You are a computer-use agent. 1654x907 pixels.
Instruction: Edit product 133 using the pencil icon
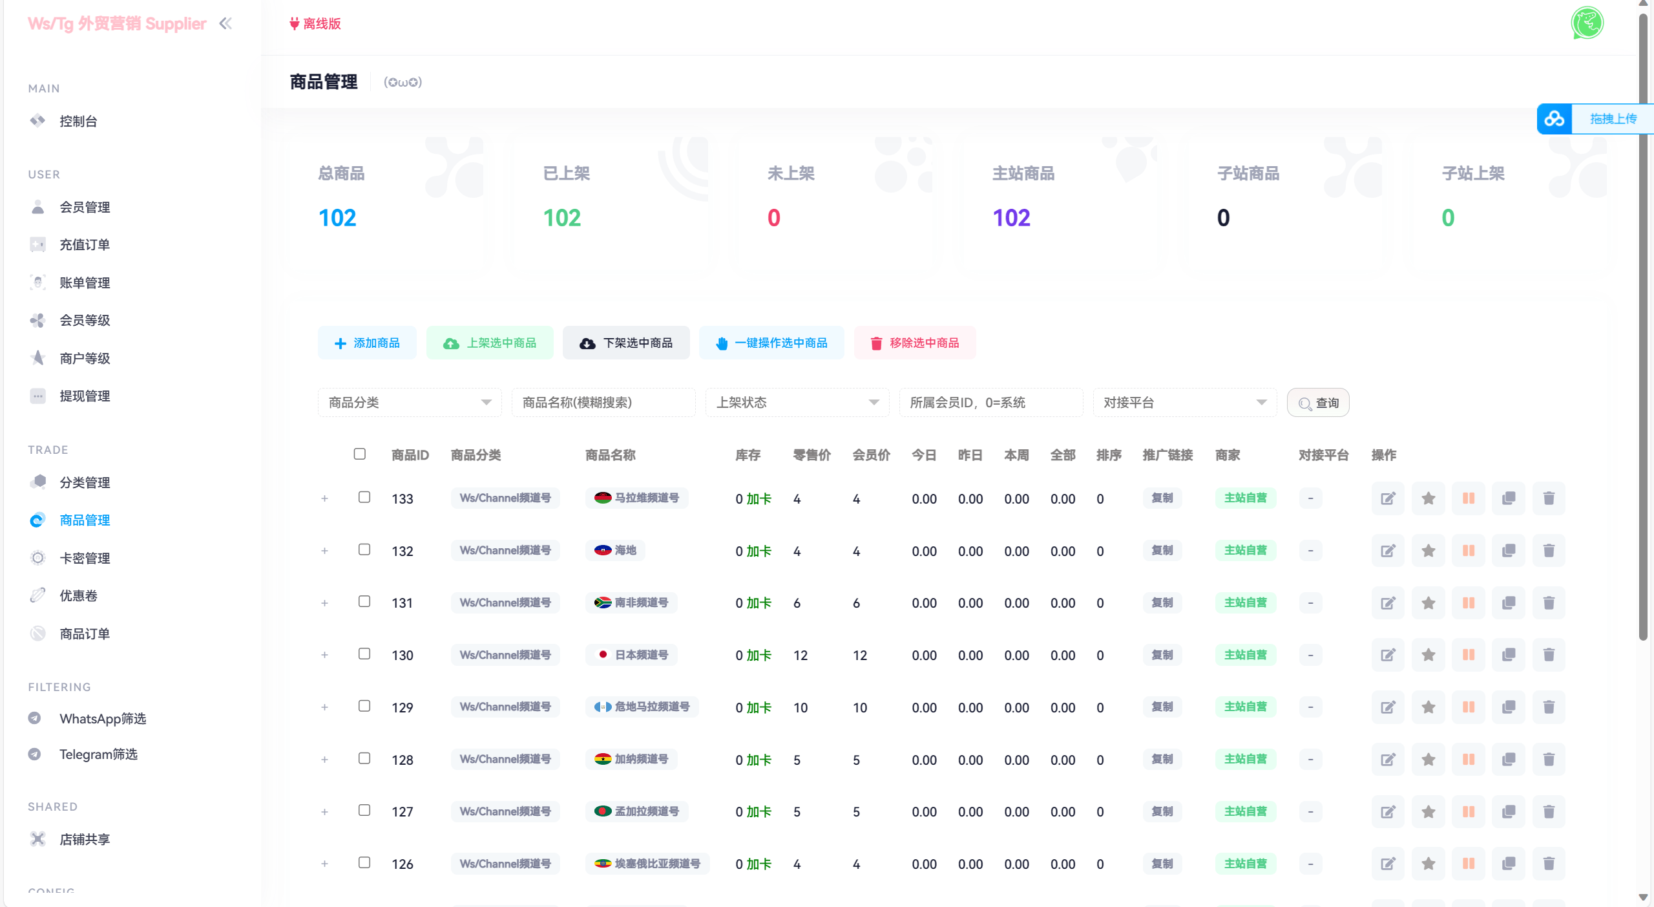1388,498
